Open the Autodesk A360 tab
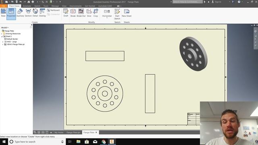The image size is (258, 145). tap(105, 6)
